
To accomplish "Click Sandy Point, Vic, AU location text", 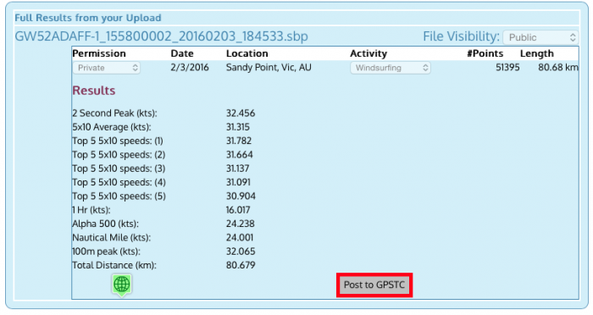I will coord(269,68).
